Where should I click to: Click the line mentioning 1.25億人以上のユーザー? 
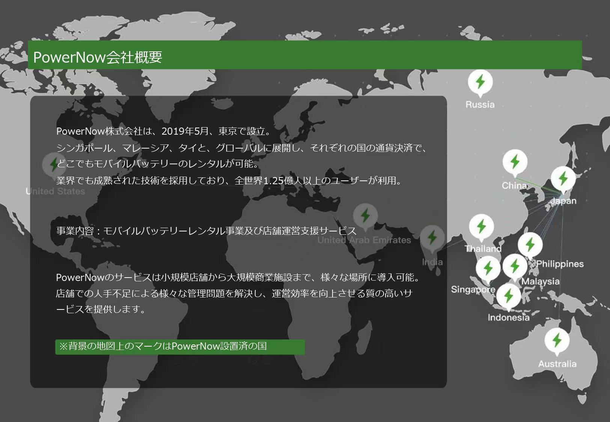click(x=229, y=181)
